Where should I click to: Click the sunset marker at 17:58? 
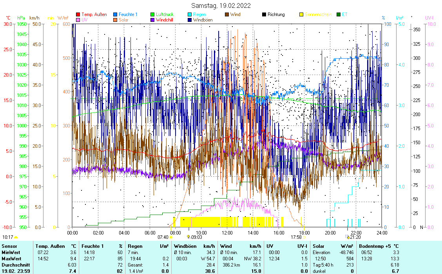tap(304, 237)
